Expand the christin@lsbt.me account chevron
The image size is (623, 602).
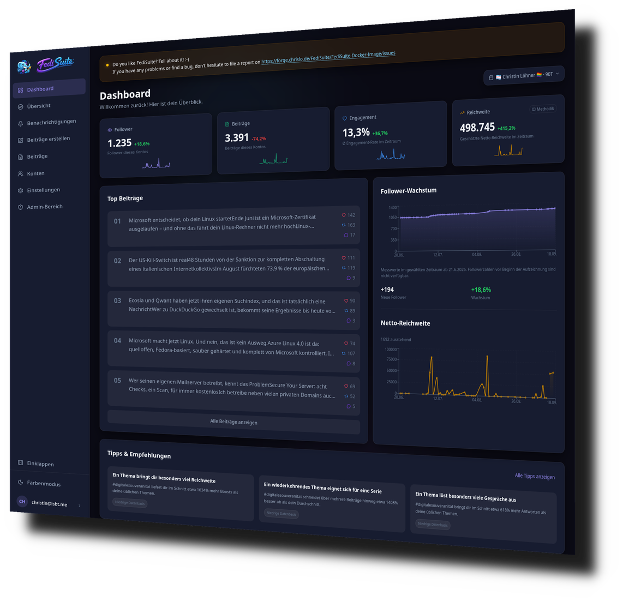coord(80,505)
